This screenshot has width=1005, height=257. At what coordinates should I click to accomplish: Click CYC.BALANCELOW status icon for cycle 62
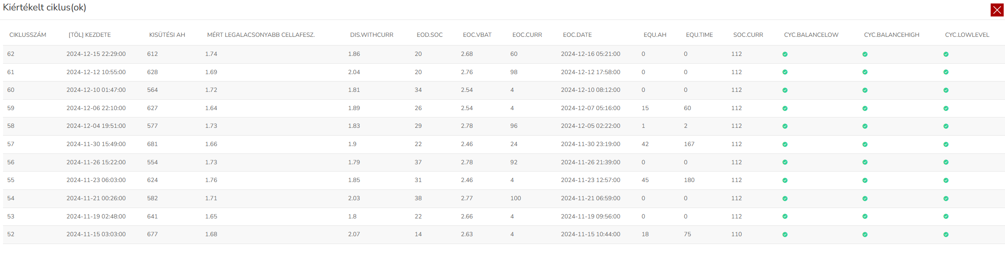point(785,54)
